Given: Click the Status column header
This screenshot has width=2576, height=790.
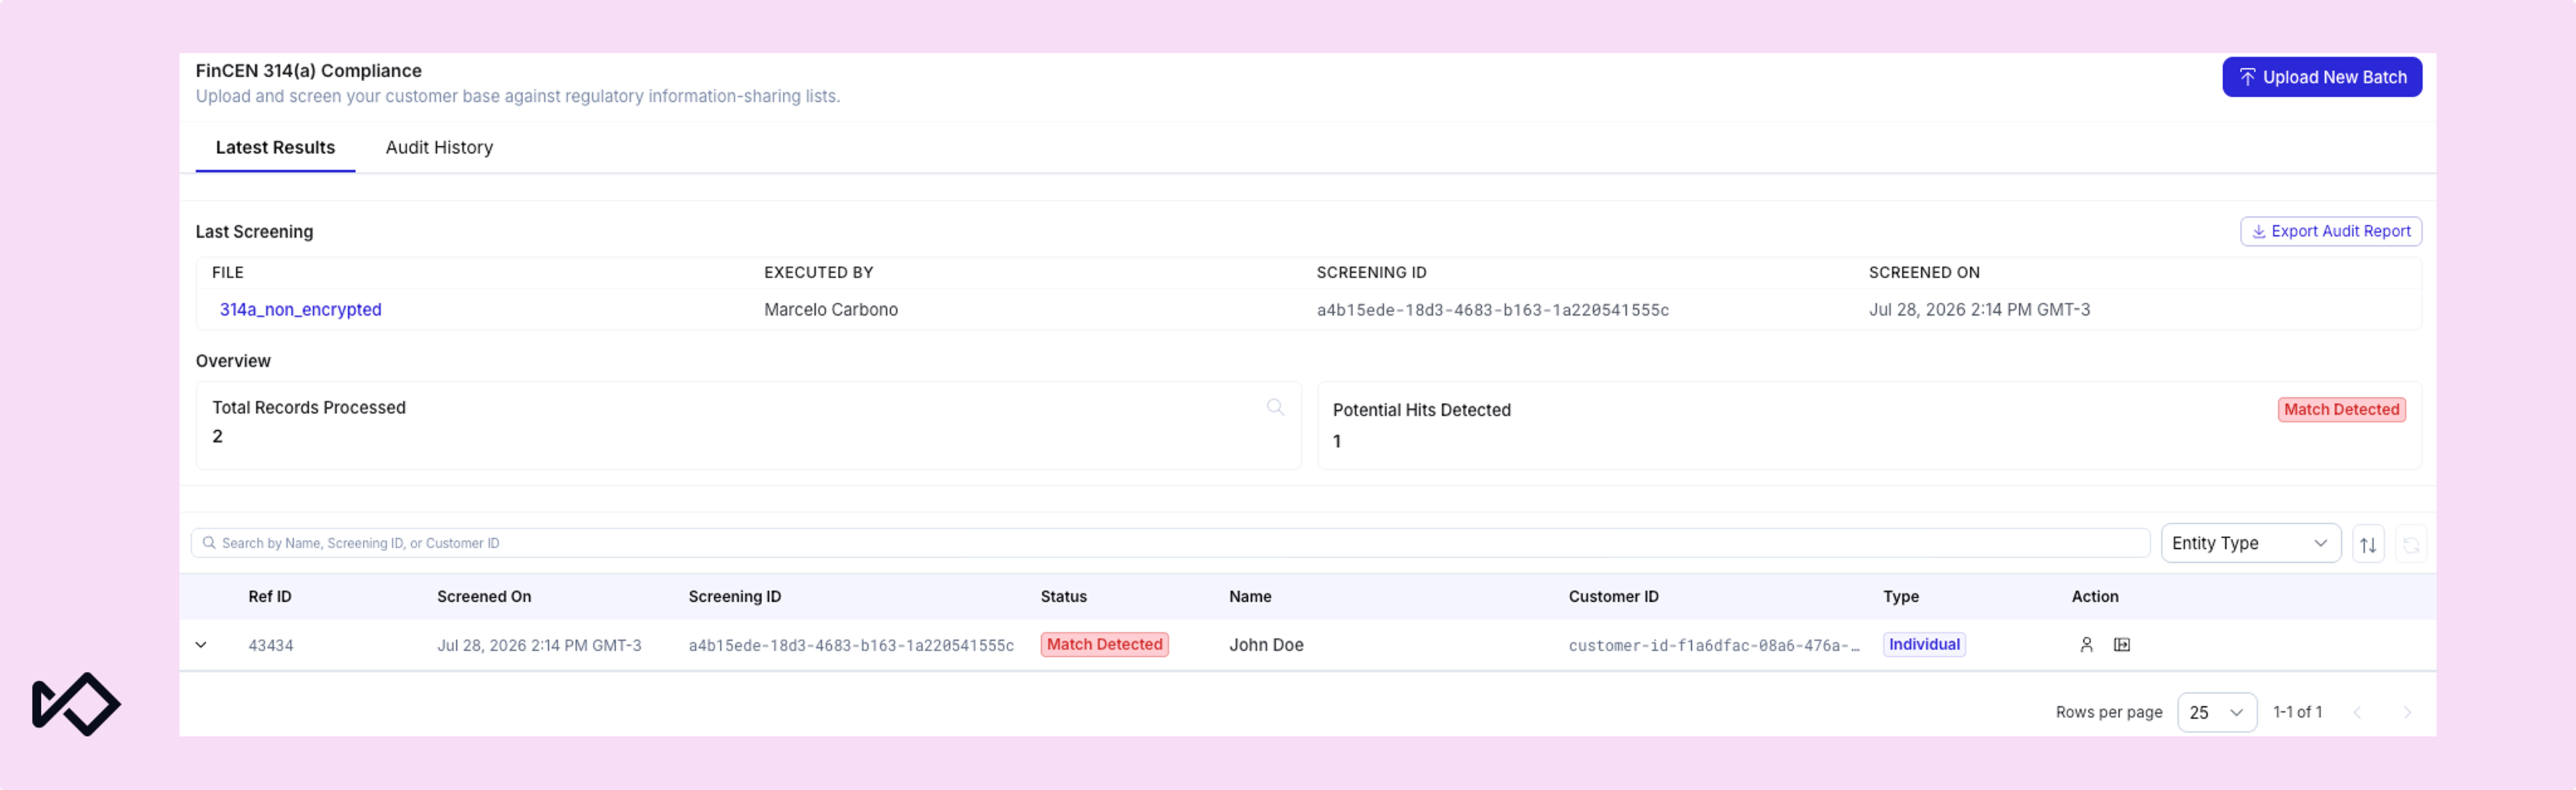Looking at the screenshot, I should 1063,596.
